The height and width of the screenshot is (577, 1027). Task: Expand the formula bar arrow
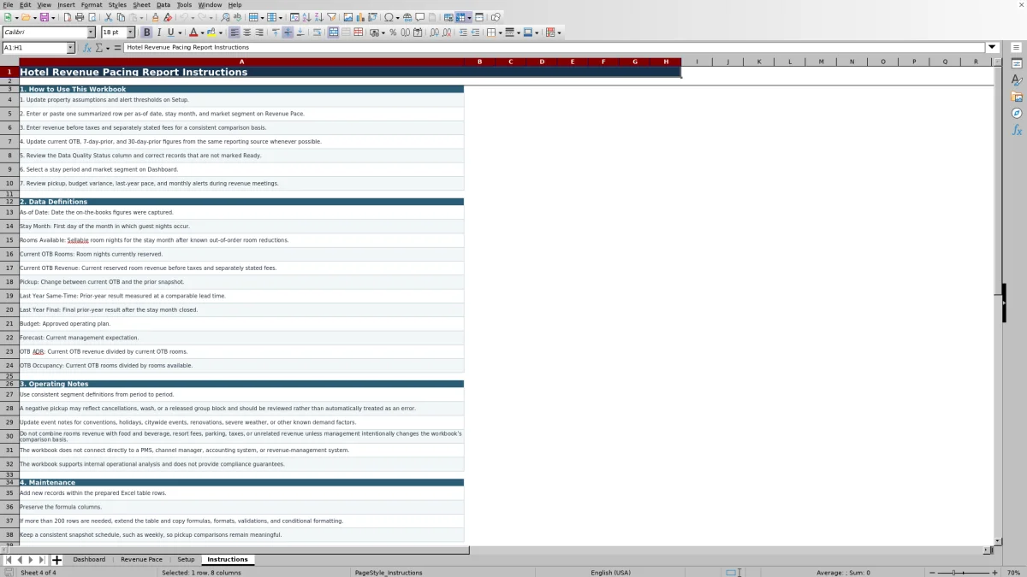[993, 48]
